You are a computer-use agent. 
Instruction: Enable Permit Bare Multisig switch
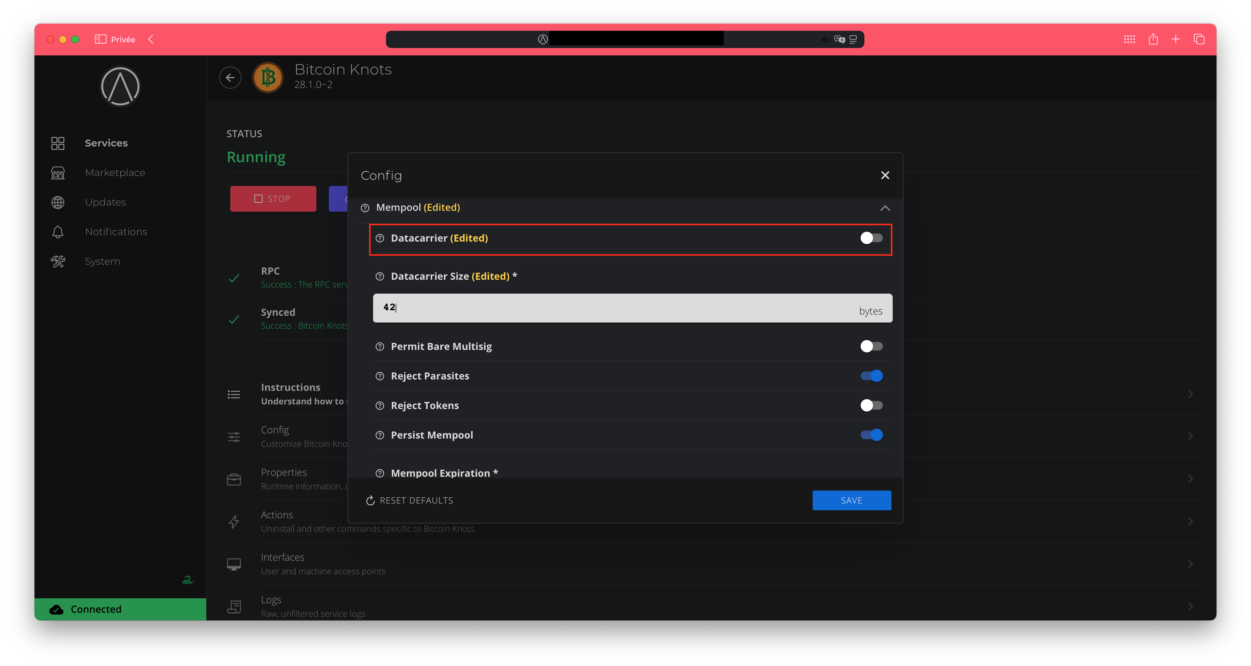click(871, 346)
